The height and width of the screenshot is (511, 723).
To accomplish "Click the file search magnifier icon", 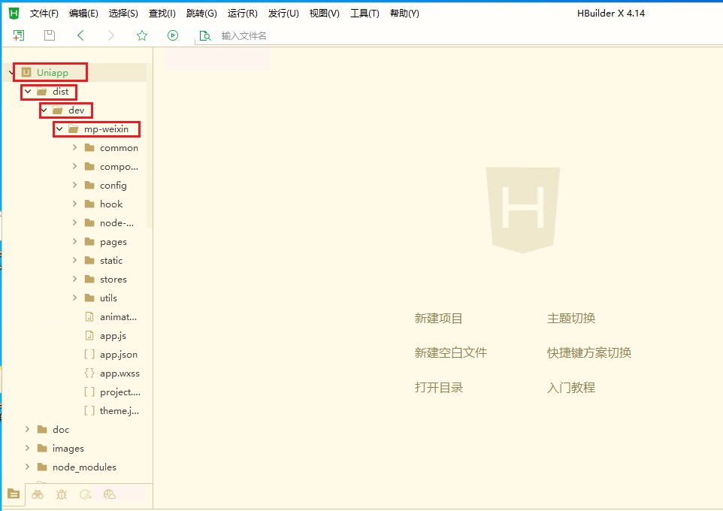I will pos(204,35).
